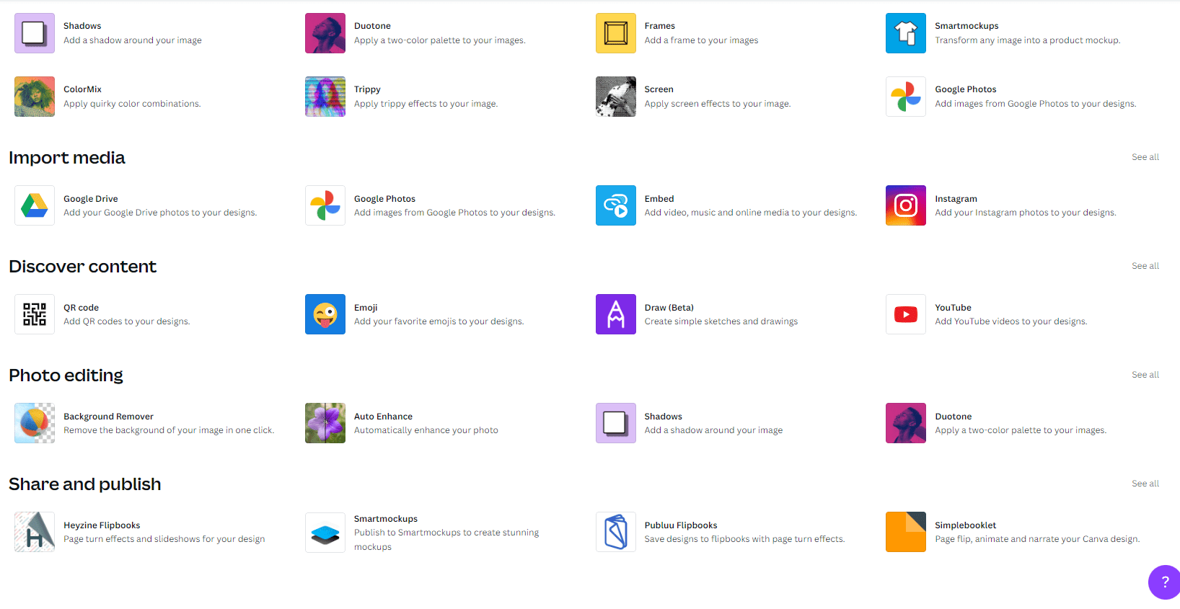Image resolution: width=1180 pixels, height=609 pixels.
Task: Expand See all for Photo editing
Action: click(1145, 375)
